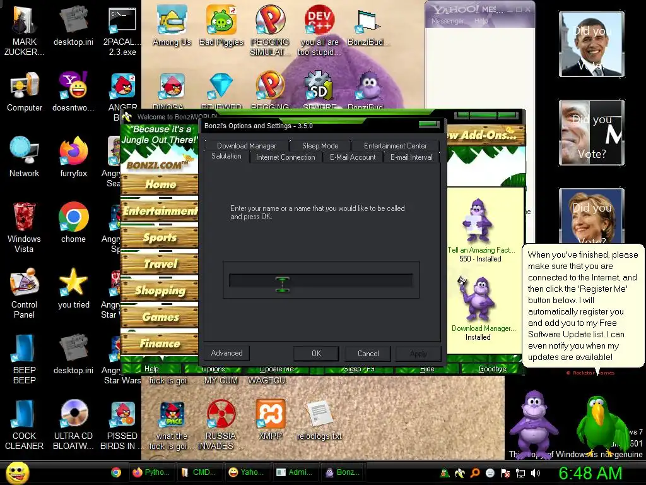
Task: Open the Games section in BonziWorld
Action: [160, 317]
